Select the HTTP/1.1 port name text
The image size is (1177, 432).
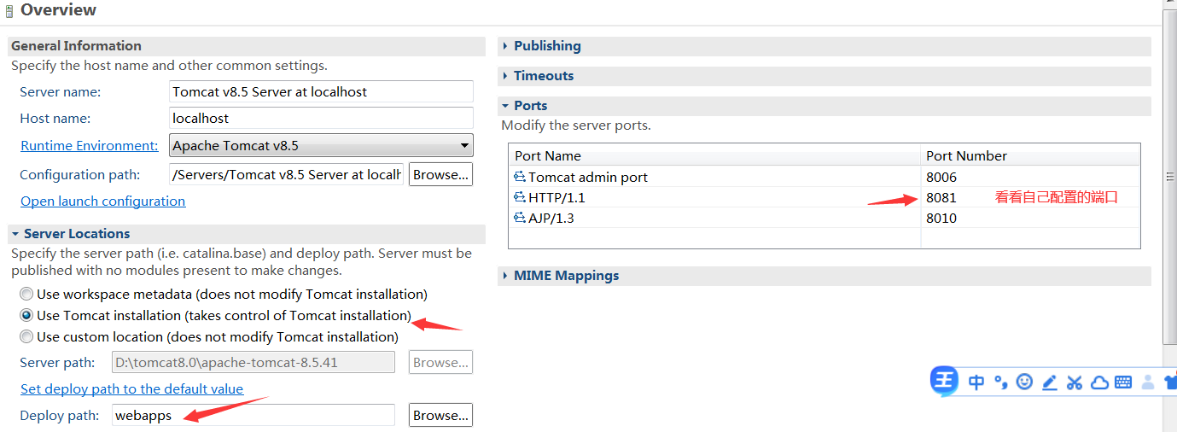click(556, 197)
